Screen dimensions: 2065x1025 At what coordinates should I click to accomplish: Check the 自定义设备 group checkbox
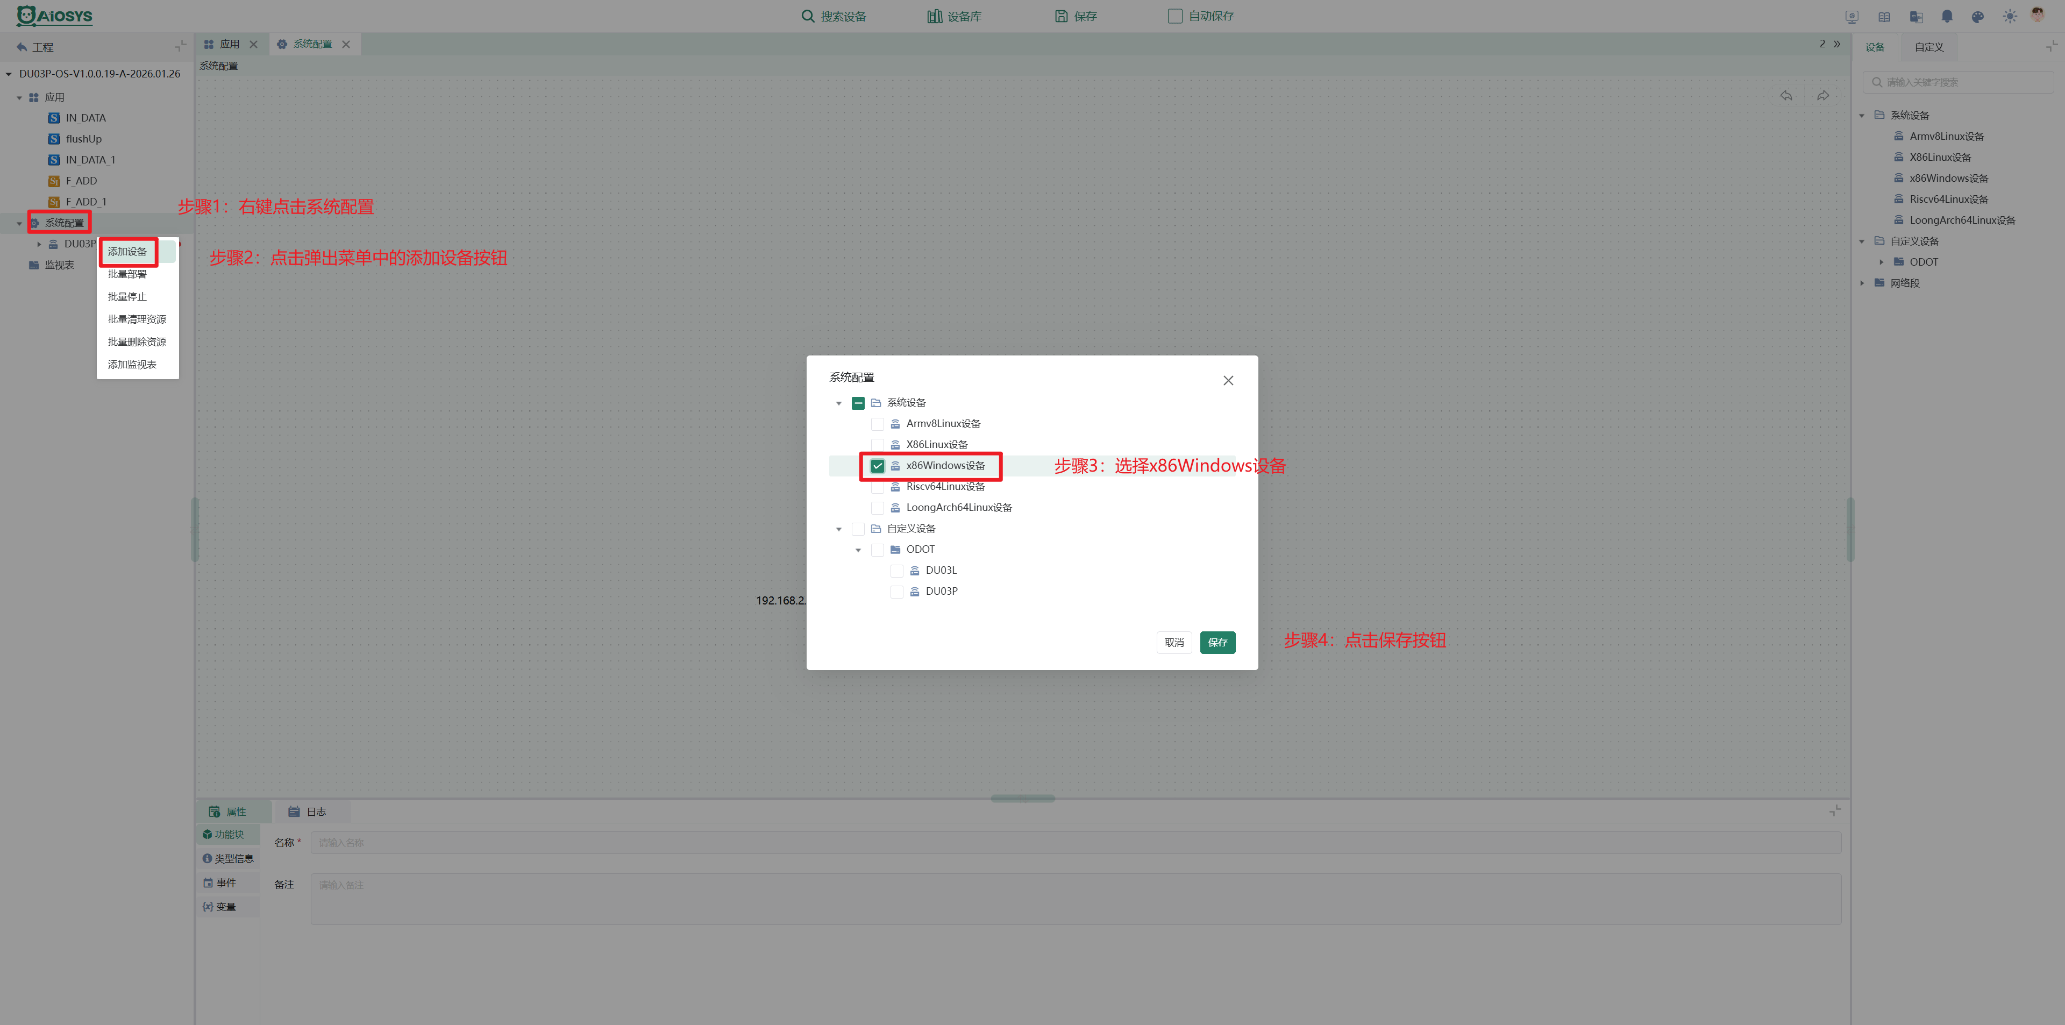858,529
